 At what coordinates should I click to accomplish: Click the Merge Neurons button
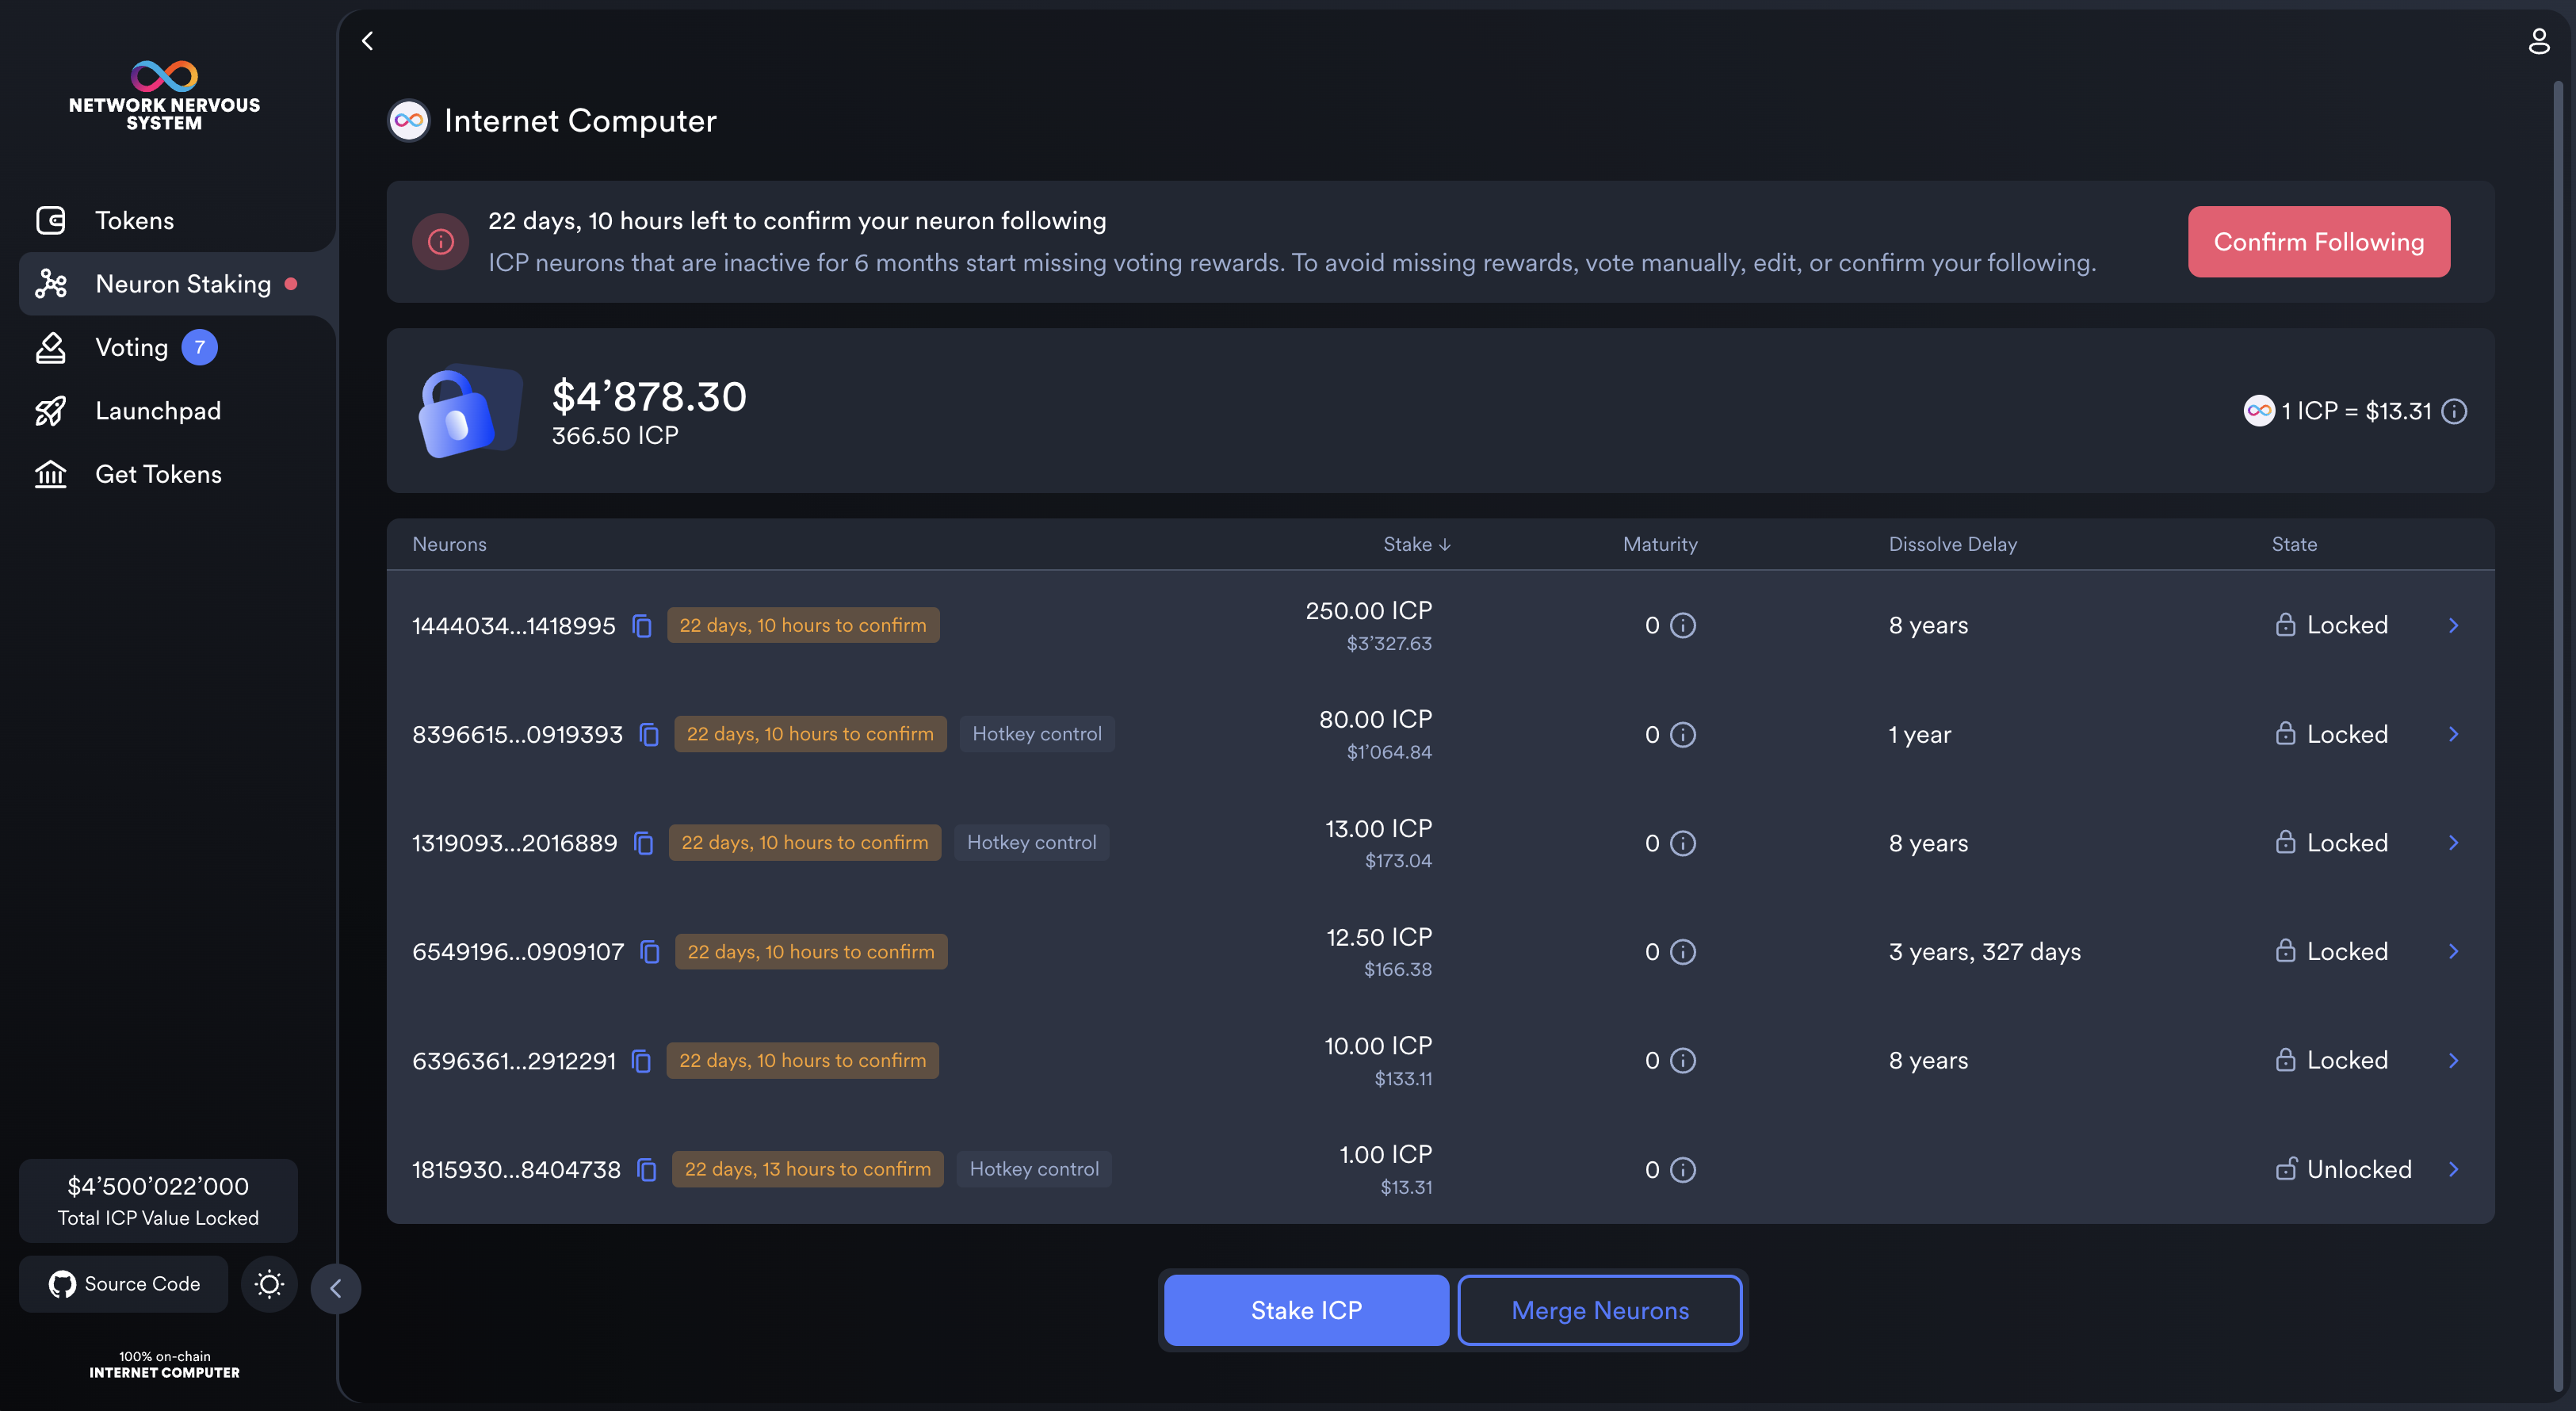point(1599,1310)
